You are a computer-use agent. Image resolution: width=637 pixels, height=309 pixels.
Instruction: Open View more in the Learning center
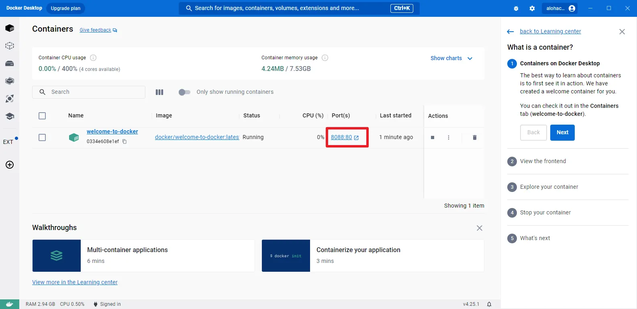(x=75, y=282)
